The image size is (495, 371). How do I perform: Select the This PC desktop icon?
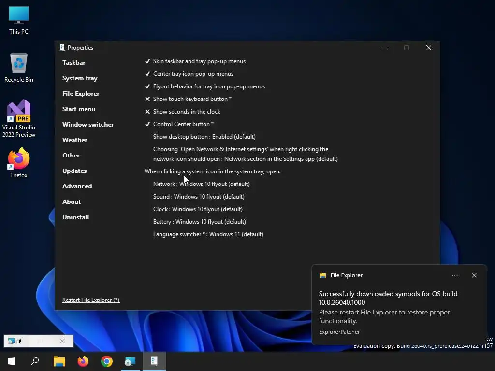[x=19, y=20]
